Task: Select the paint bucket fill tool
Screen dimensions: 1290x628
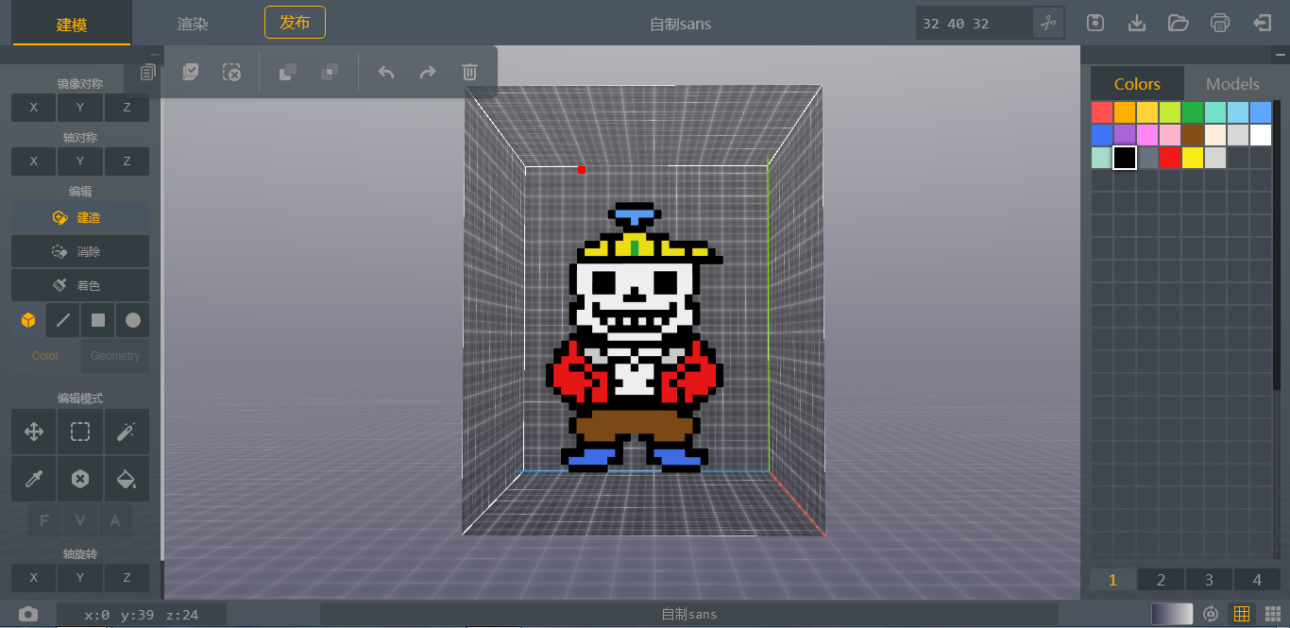Action: pyautogui.click(x=127, y=480)
